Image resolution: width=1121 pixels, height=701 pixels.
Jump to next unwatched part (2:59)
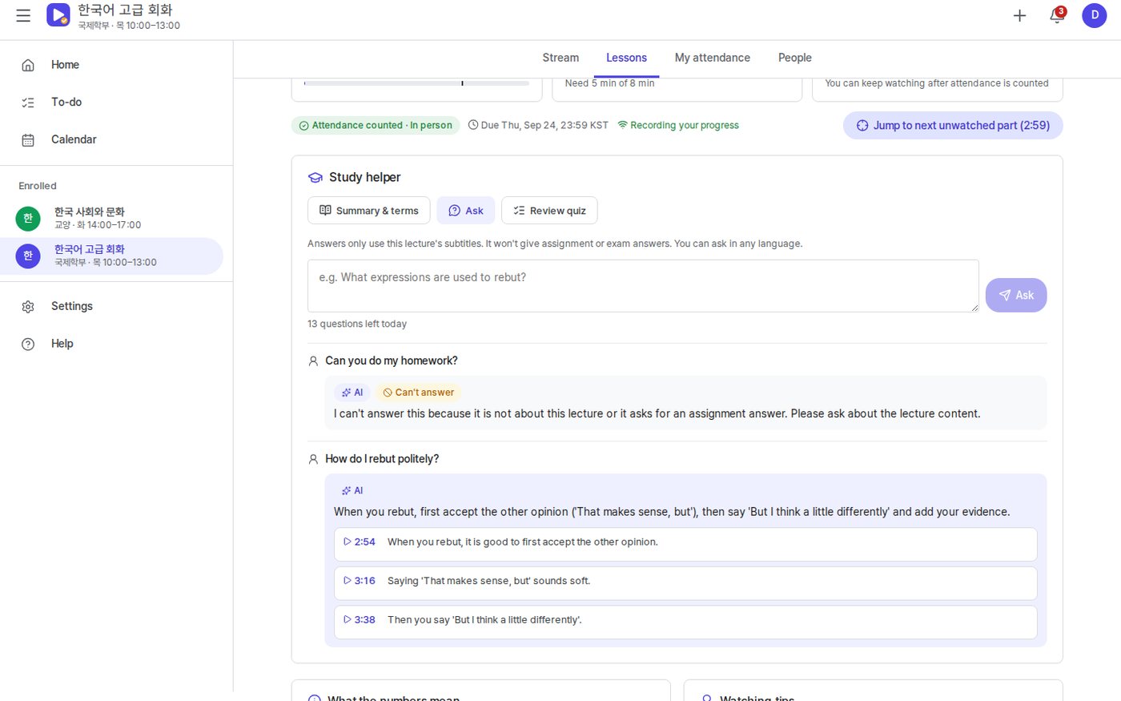[953, 125]
